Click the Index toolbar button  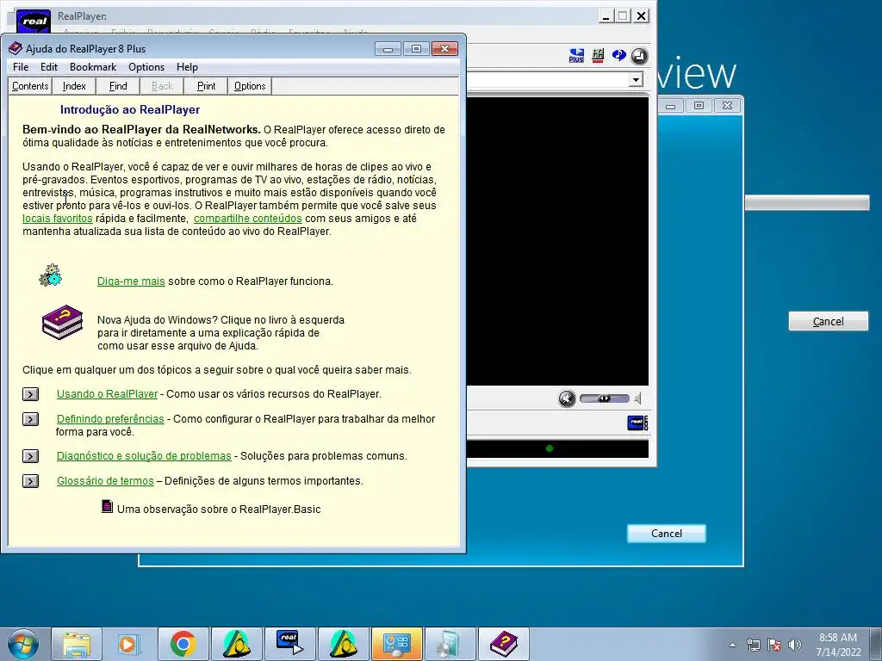point(74,86)
